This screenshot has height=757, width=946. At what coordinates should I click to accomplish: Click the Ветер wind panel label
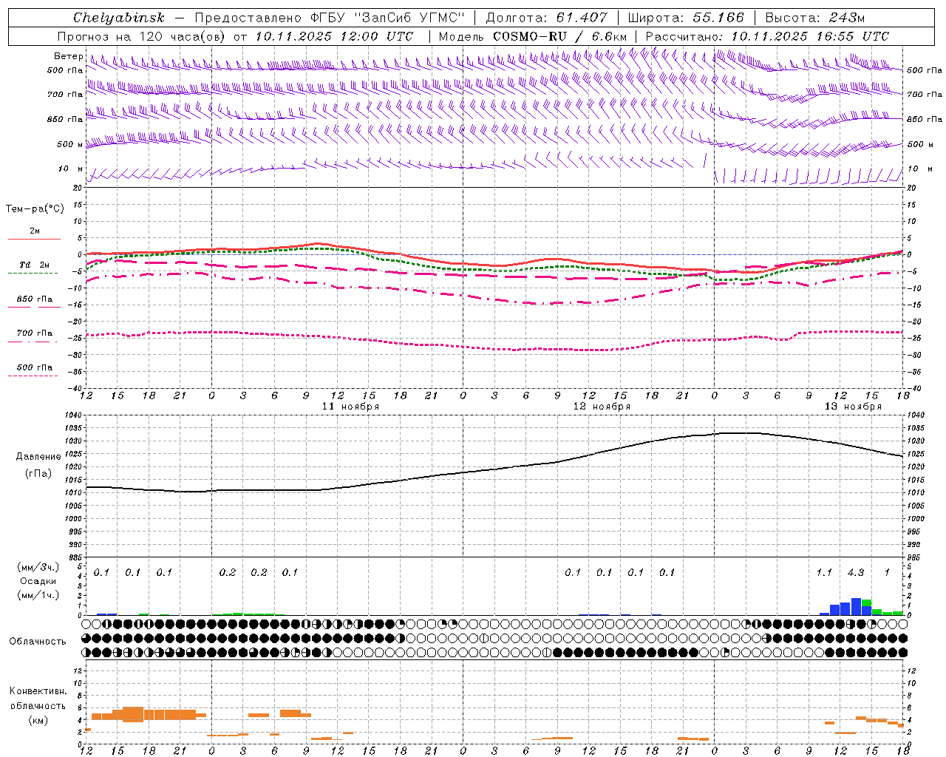pos(68,56)
